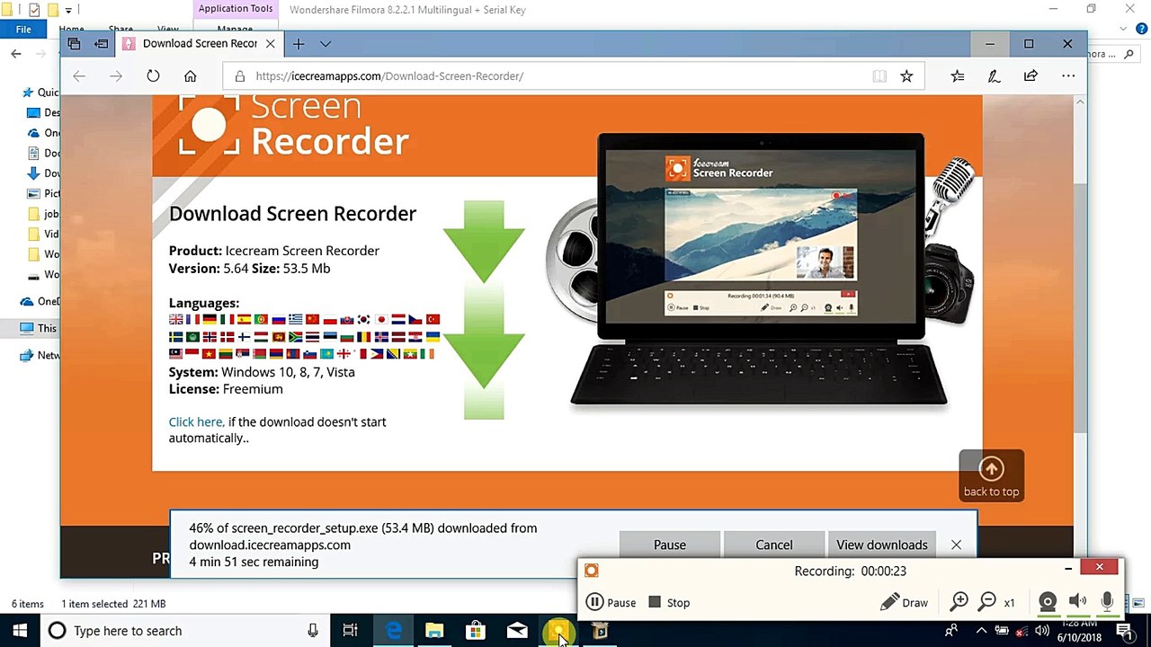Toggle the webcam in recorder panel
This screenshot has height=647, width=1151.
1048,603
